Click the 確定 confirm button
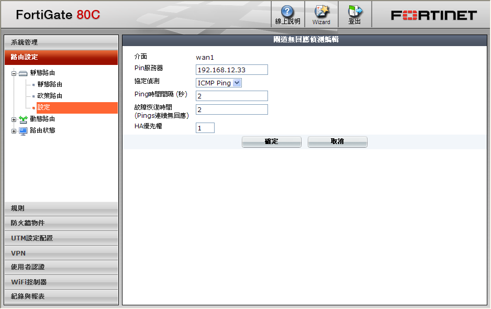 coord(272,141)
